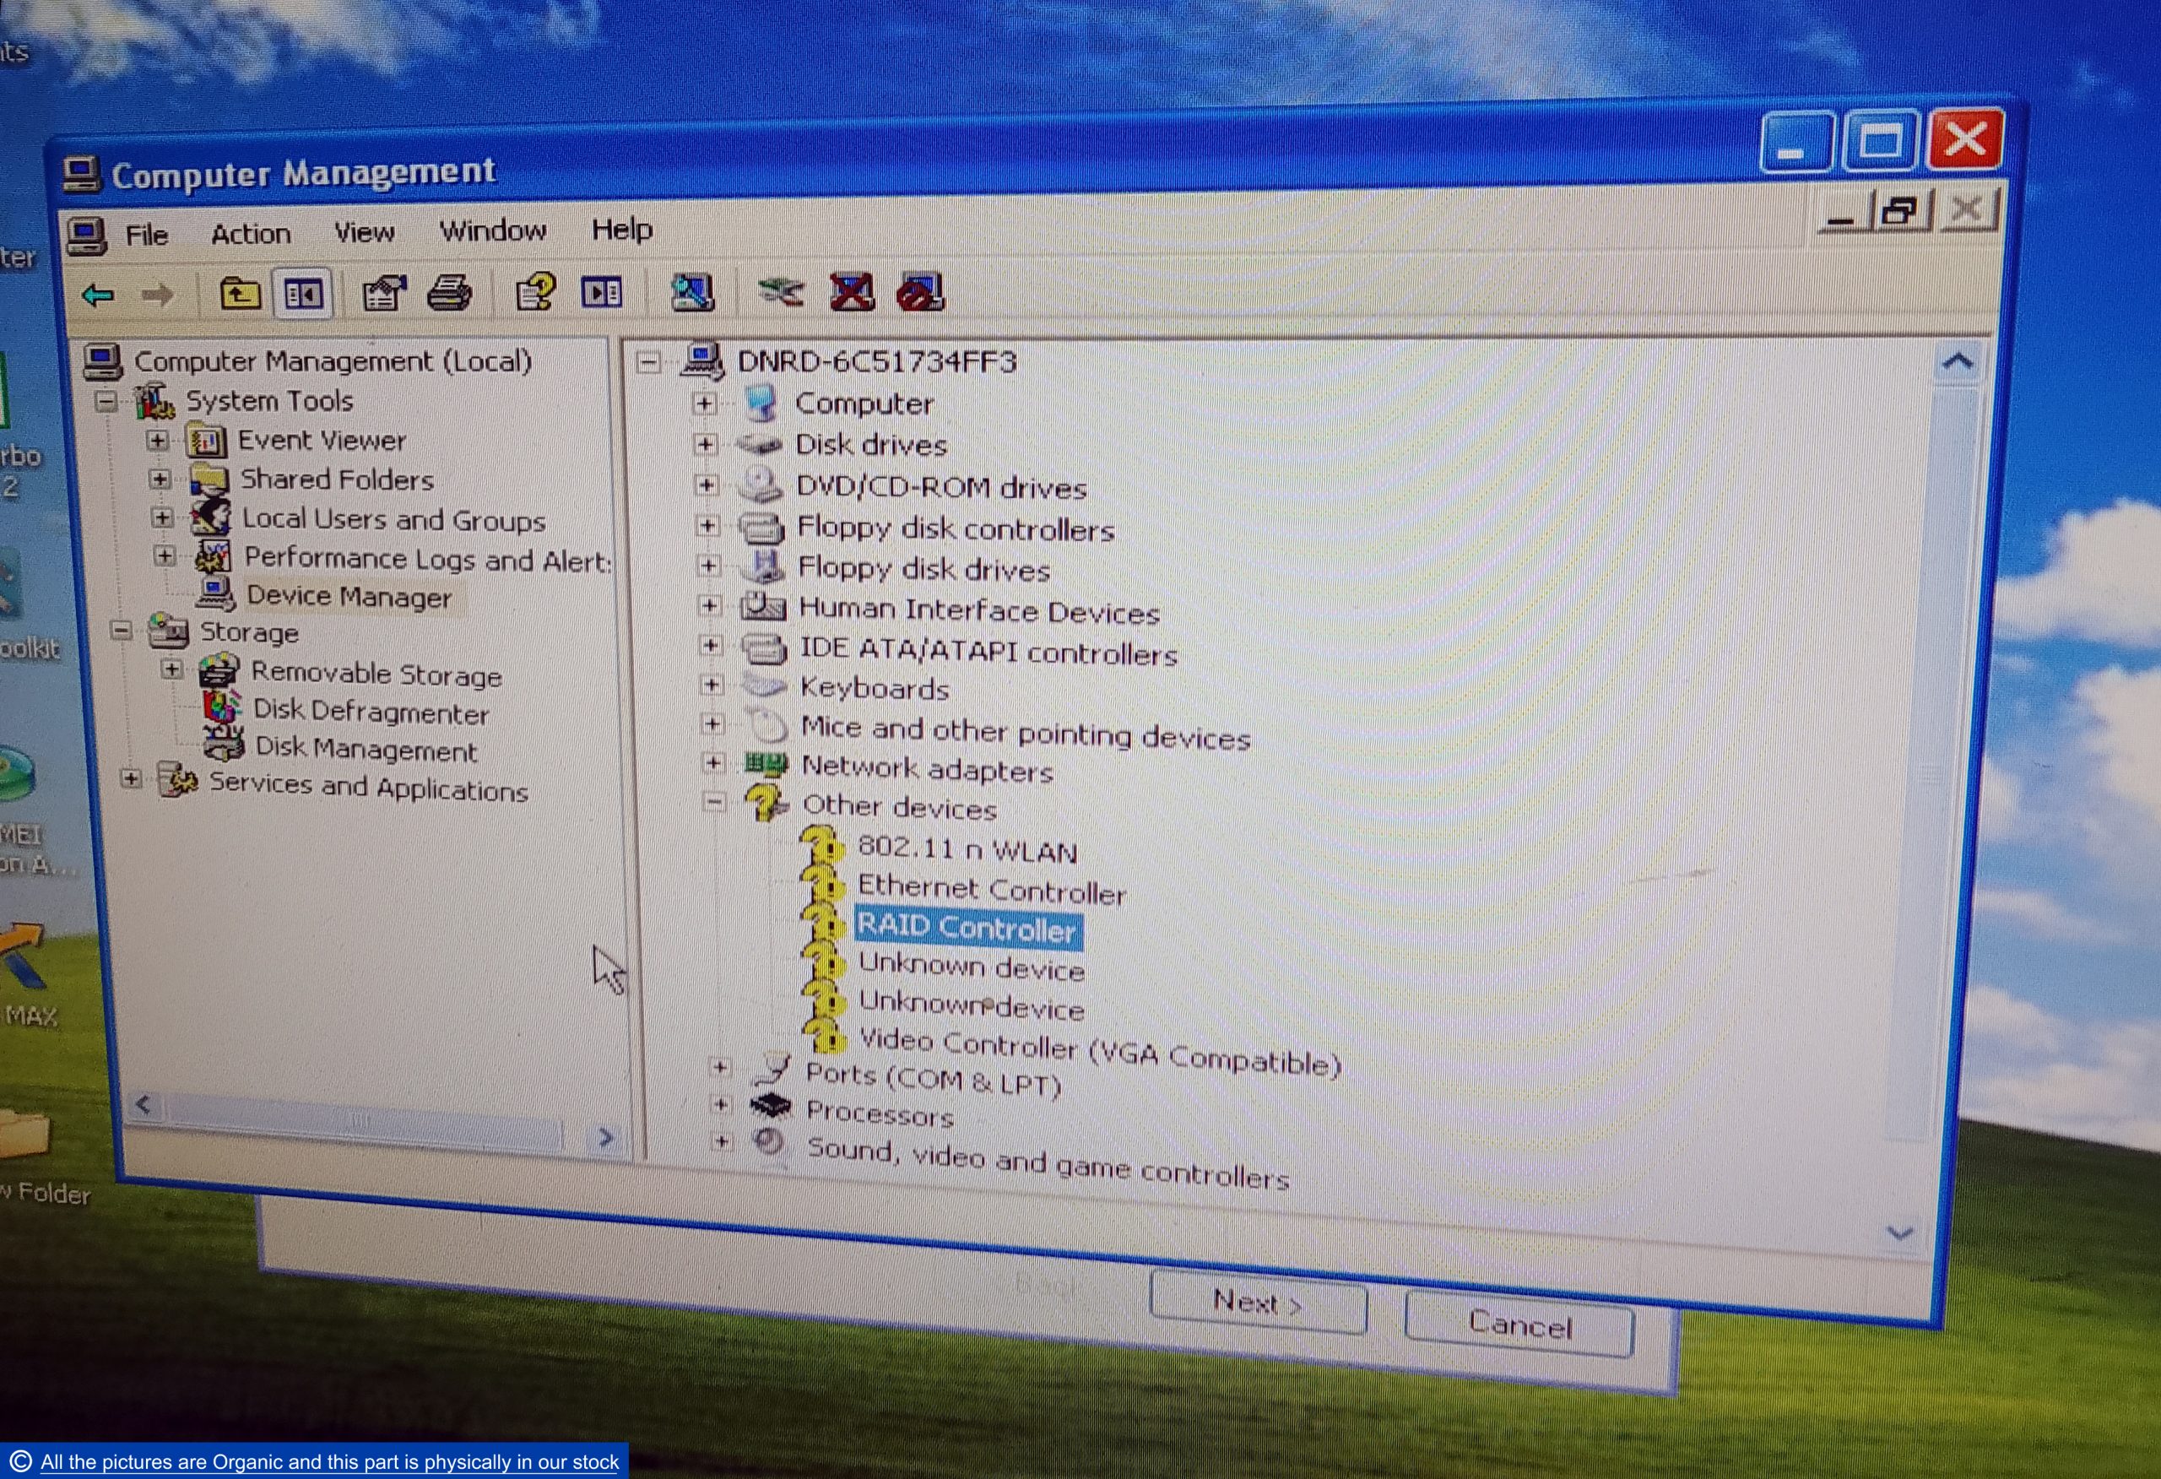
Task: Collapse the Other devices node
Action: pos(714,801)
